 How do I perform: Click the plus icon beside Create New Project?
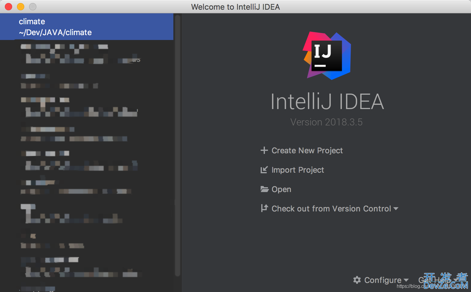[x=264, y=150]
